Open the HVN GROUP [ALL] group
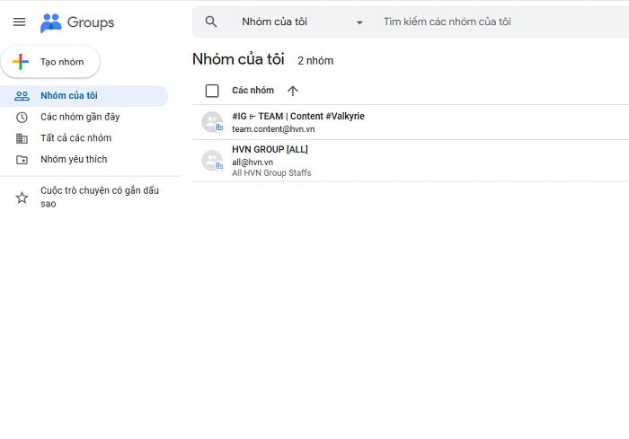This screenshot has width=629, height=439. 270,149
